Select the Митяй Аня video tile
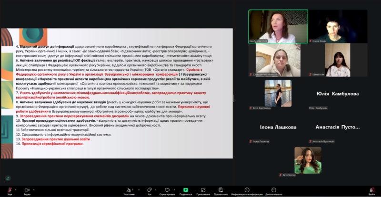Viewport: 381px width, 197px height. tap(338, 60)
